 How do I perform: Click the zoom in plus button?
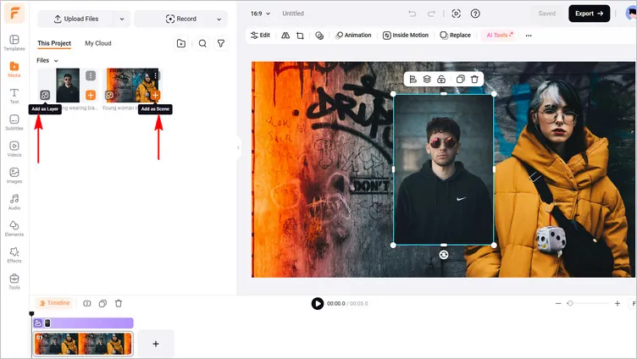point(617,303)
